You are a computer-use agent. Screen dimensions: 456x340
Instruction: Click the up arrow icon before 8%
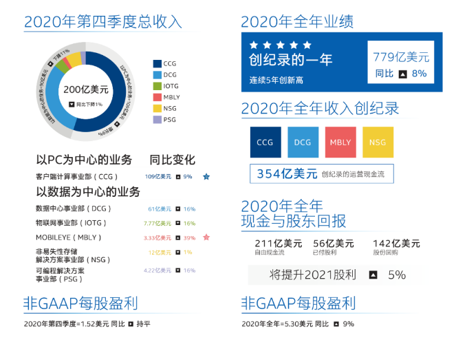coord(403,74)
